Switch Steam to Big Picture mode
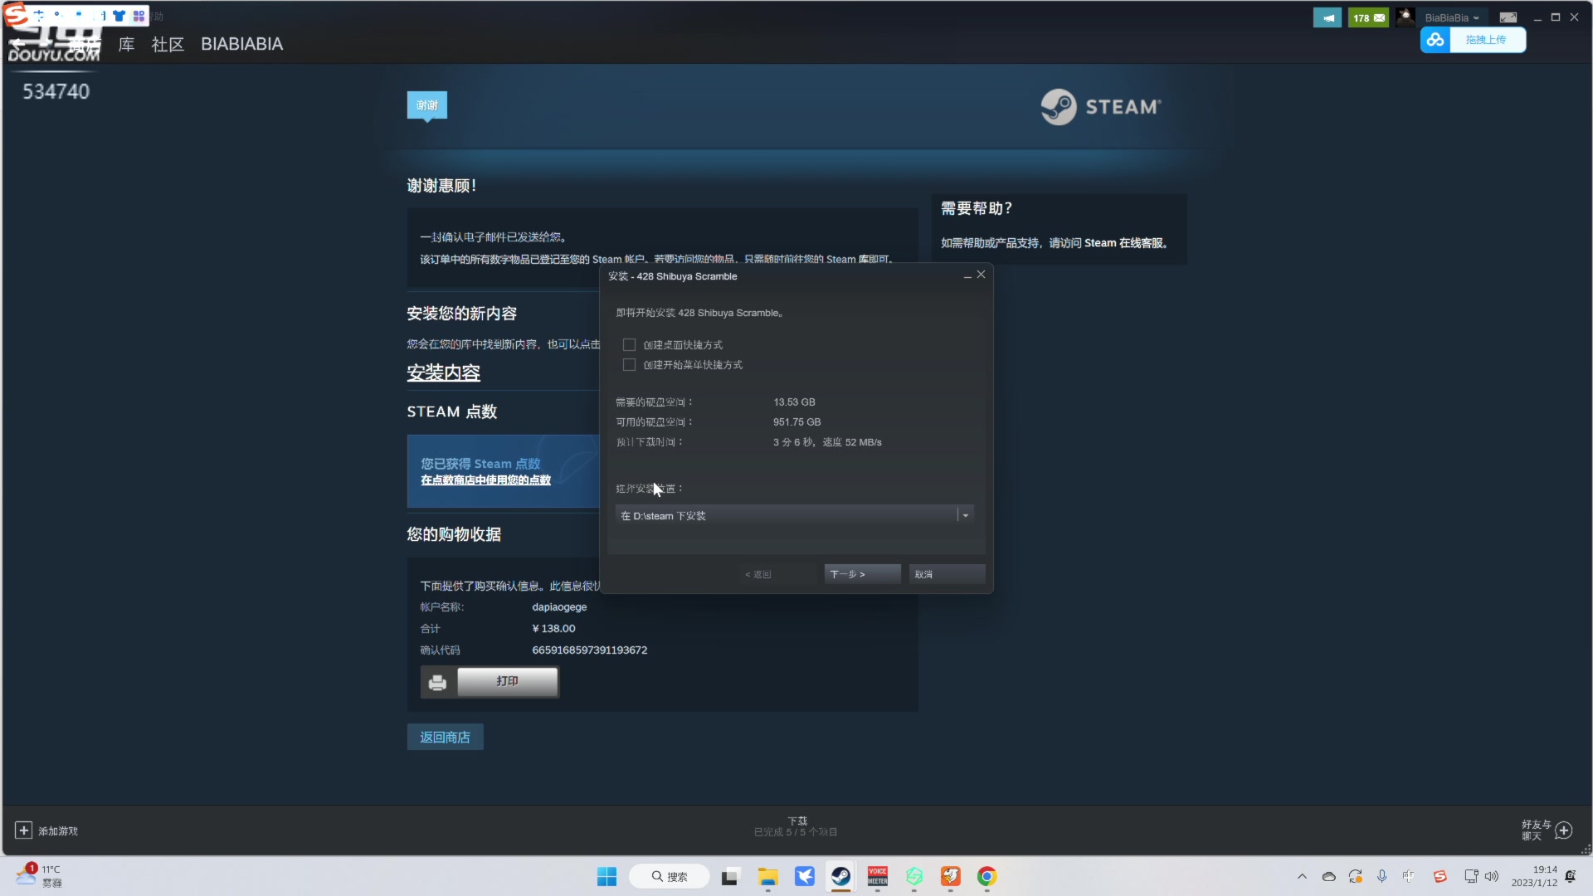The image size is (1593, 896). pyautogui.click(x=1508, y=17)
